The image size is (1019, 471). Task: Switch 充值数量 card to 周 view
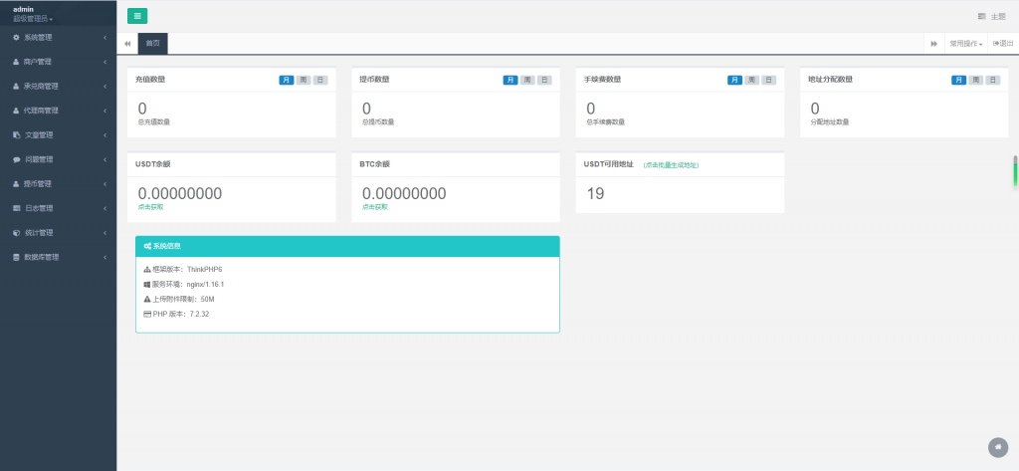304,80
